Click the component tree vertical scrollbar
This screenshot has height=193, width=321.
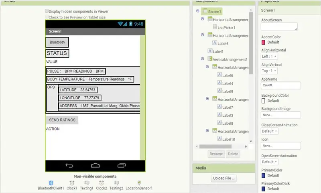click(x=251, y=43)
